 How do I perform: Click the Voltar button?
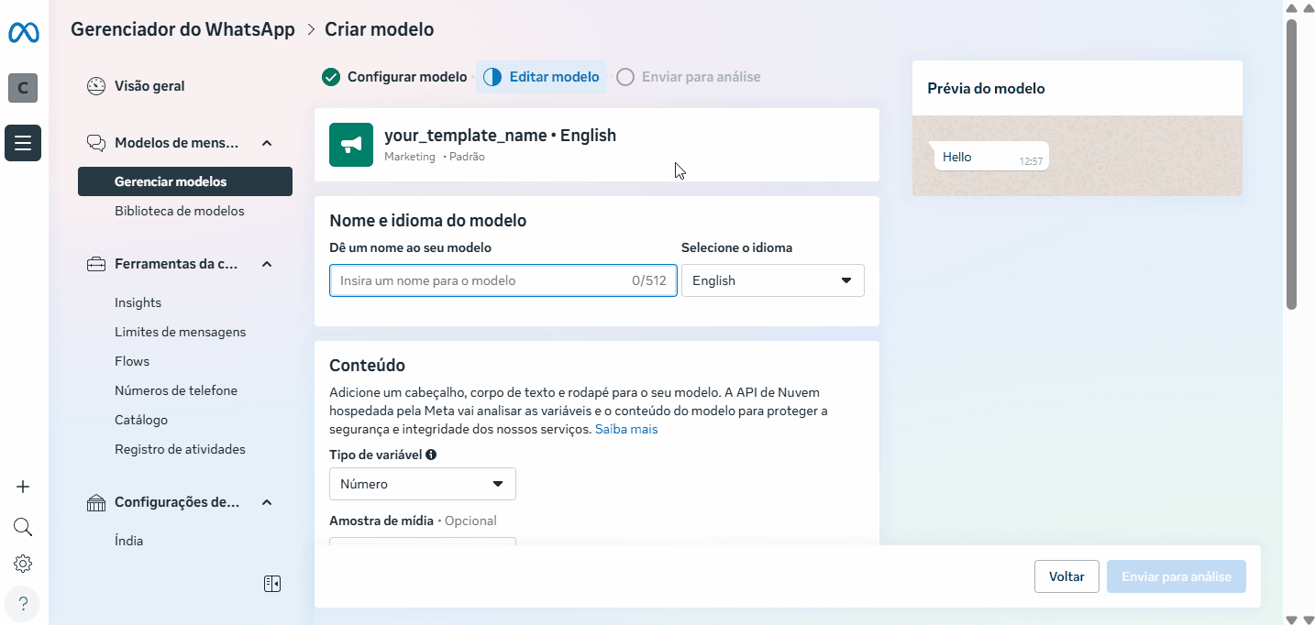(x=1066, y=576)
